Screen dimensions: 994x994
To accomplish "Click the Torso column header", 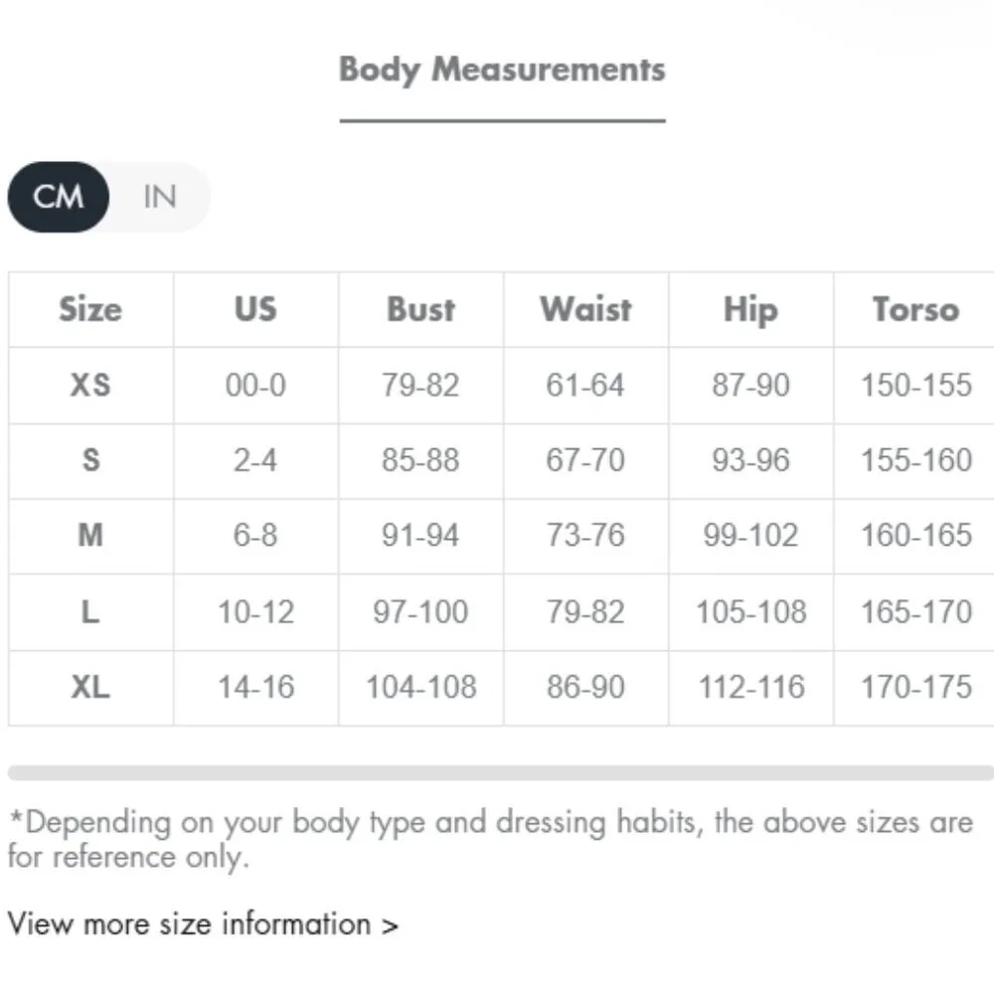I will pyautogui.click(x=915, y=309).
